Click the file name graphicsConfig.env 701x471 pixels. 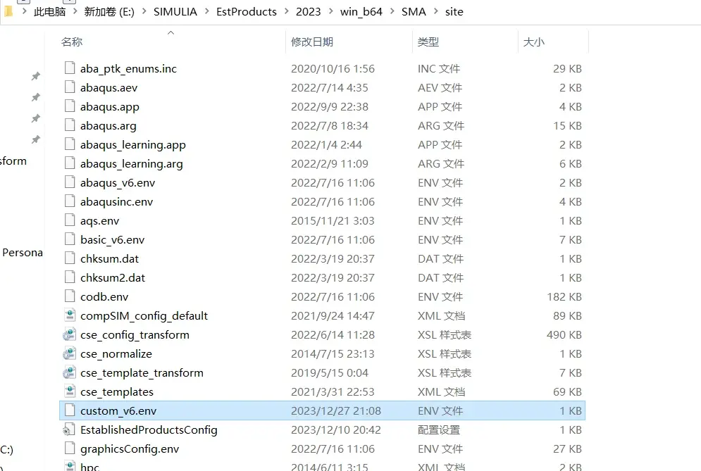130,448
